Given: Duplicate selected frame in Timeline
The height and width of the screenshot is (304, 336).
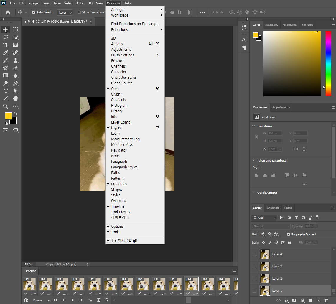Looking at the screenshot, I should 98,300.
